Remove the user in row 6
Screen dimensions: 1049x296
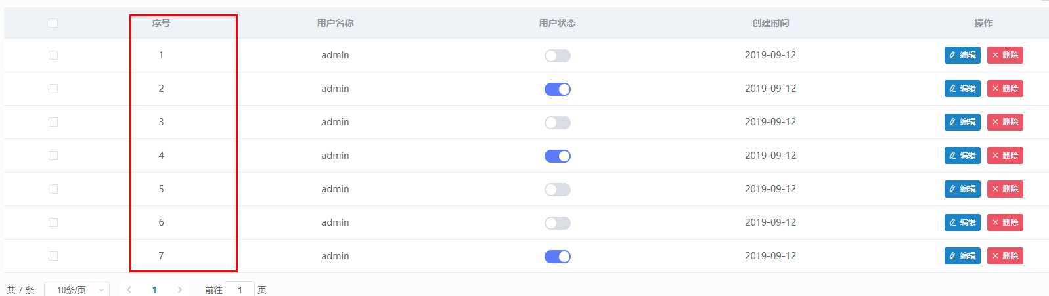click(1004, 222)
